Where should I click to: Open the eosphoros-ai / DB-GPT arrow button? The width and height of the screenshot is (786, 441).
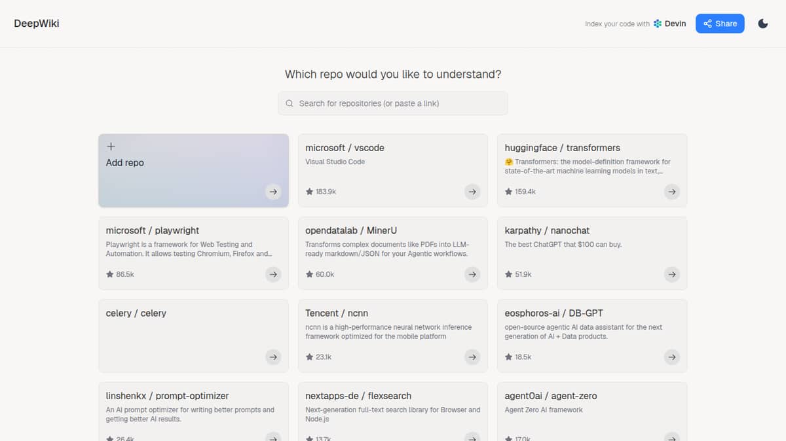(672, 357)
